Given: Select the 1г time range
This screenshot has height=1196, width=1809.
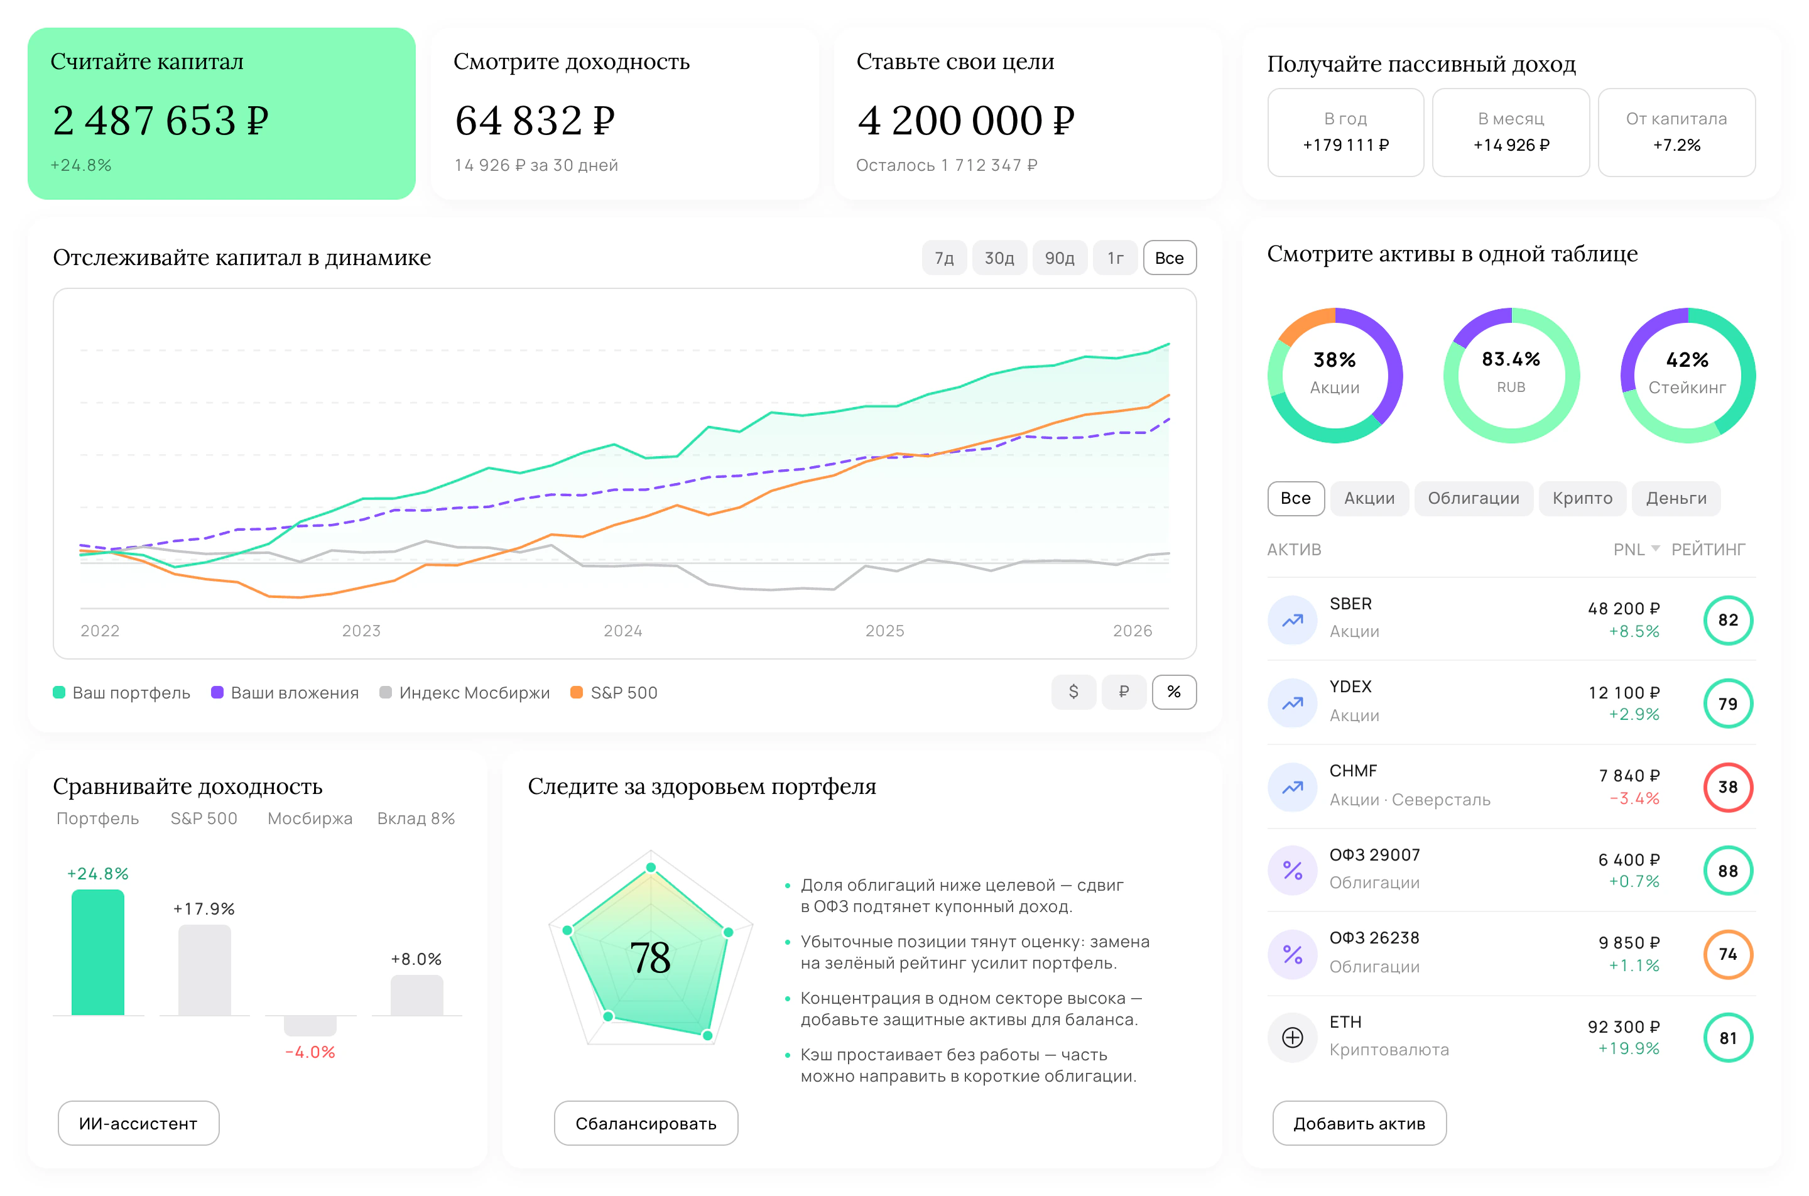Looking at the screenshot, I should [1115, 258].
